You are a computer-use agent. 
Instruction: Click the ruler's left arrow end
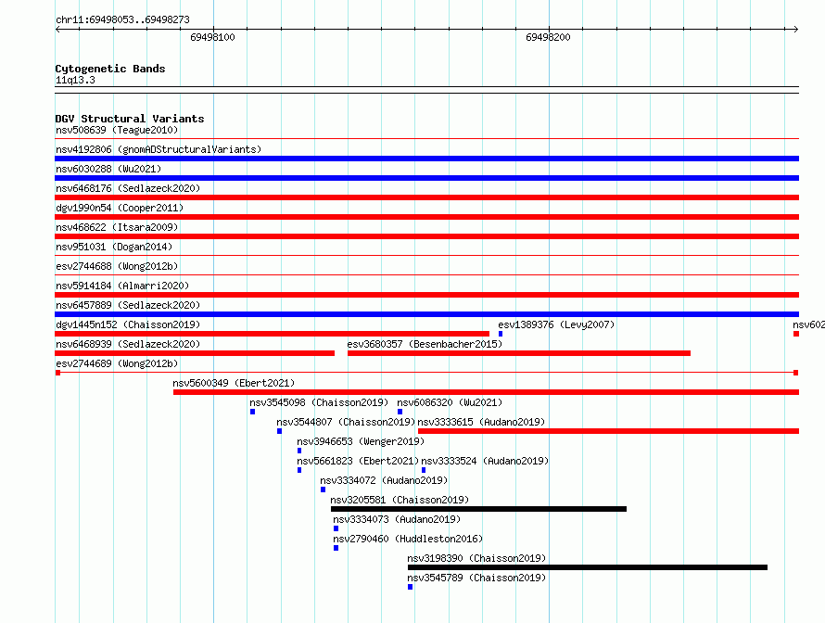point(57,29)
